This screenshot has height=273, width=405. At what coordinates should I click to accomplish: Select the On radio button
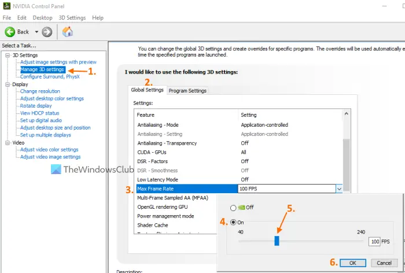pyautogui.click(x=233, y=222)
